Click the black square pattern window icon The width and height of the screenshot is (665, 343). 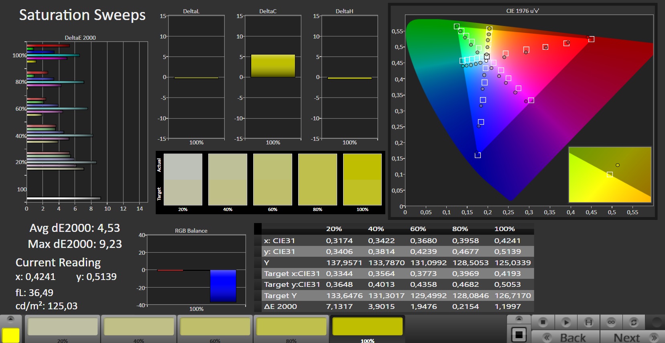(x=519, y=335)
